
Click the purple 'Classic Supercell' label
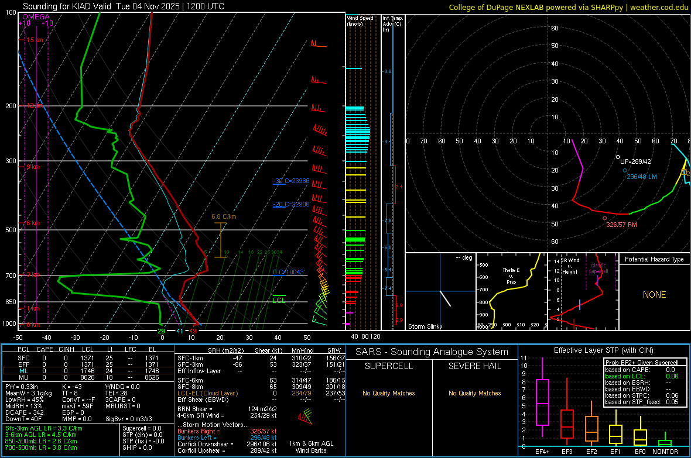point(598,268)
